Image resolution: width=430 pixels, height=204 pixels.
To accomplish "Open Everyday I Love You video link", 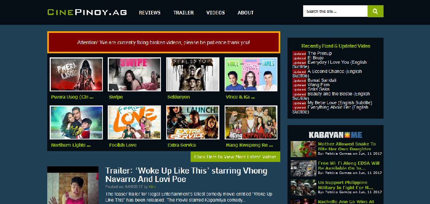I will tap(330, 65).
